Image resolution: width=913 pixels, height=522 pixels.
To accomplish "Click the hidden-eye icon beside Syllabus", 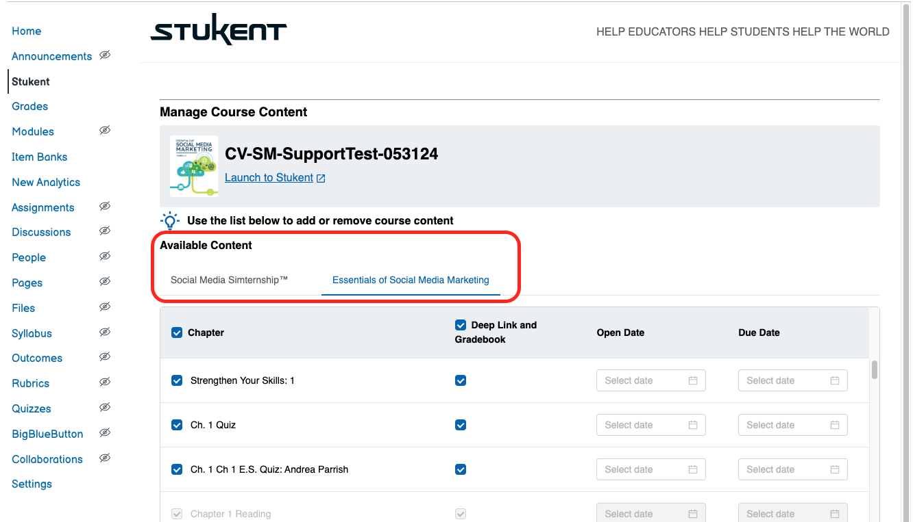I will [105, 332].
